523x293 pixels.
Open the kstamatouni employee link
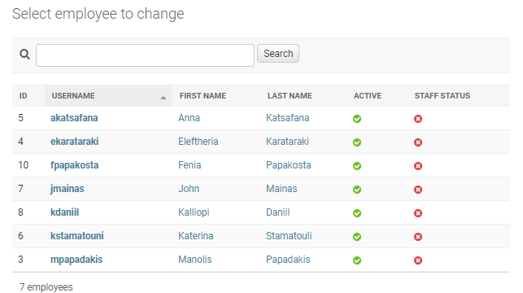click(77, 236)
